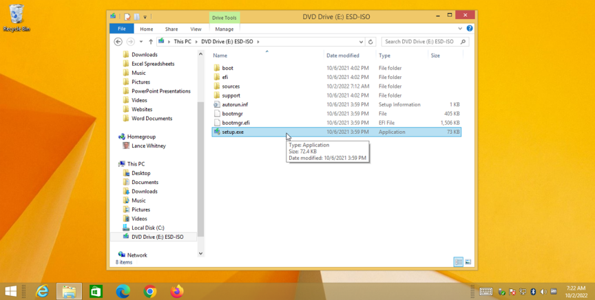
Task: Sort by the Name column header
Action: (x=220, y=56)
